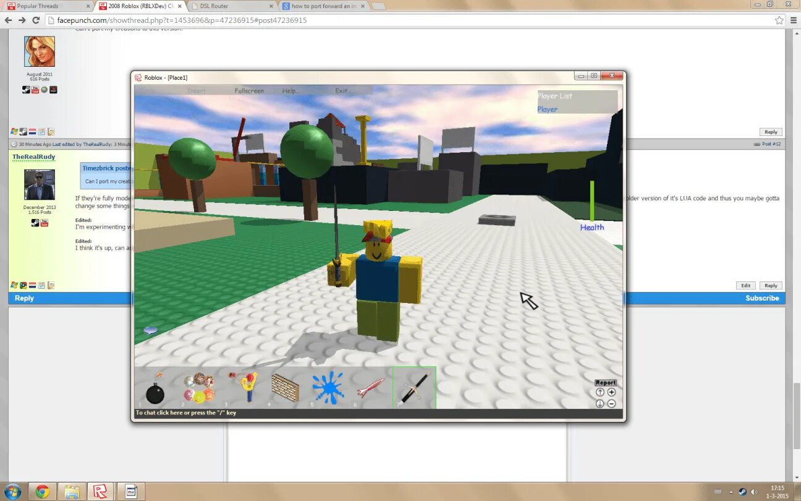Switch to the 'how to port forward' tab

pos(324,6)
